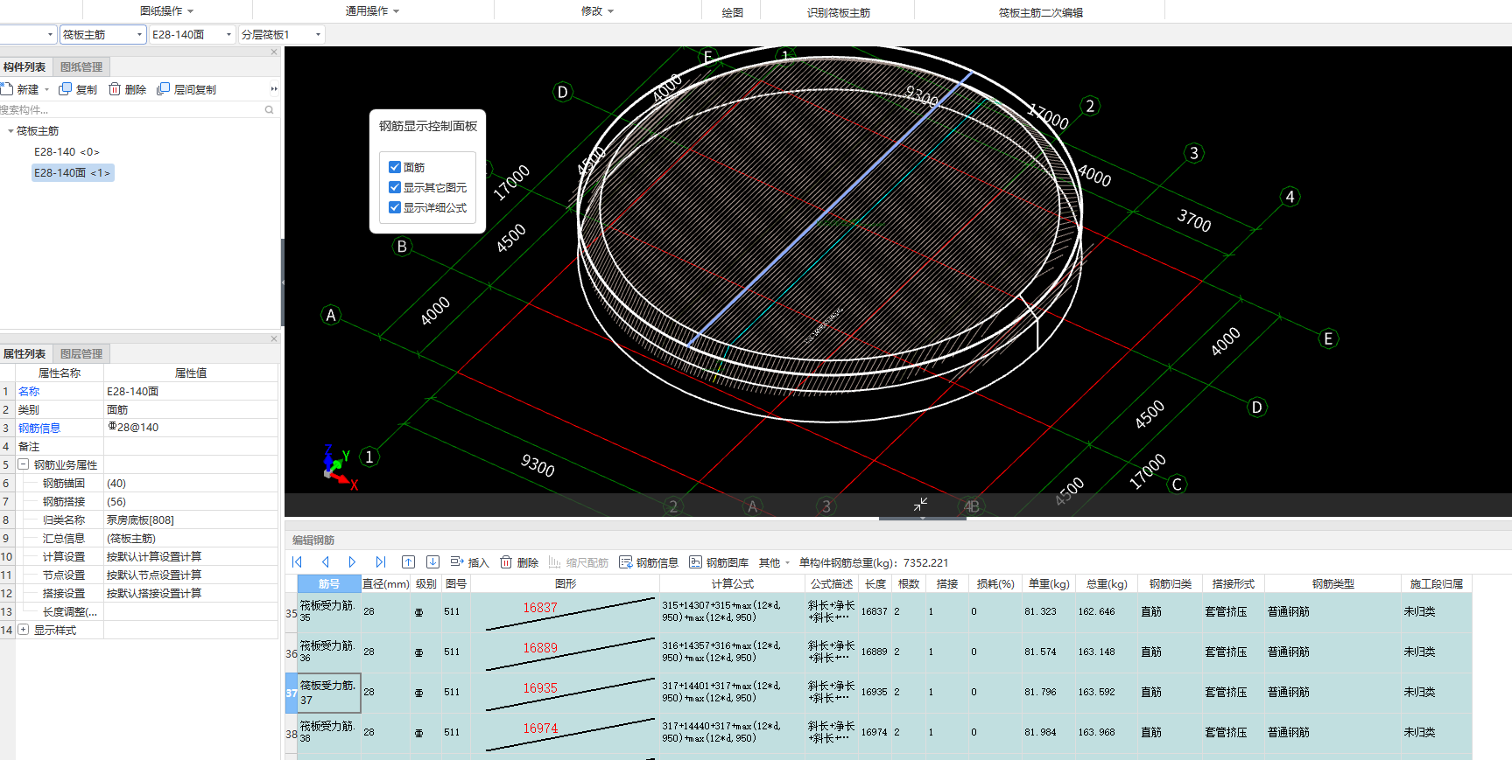Switch to 属性列表 tab
The width and height of the screenshot is (1512, 760).
pyautogui.click(x=25, y=353)
